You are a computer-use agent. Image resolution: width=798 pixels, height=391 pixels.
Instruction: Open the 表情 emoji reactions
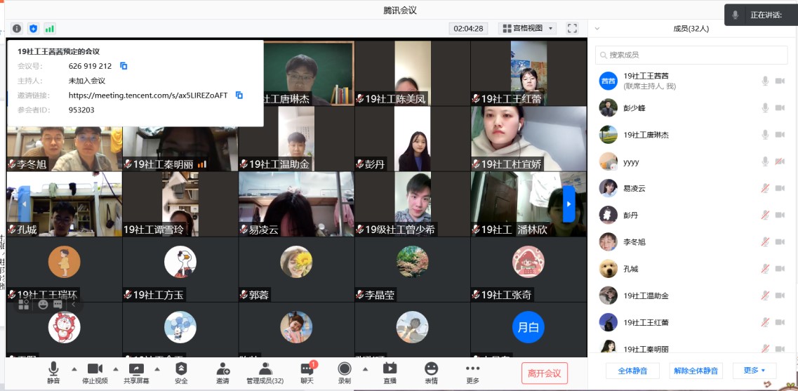(x=431, y=372)
